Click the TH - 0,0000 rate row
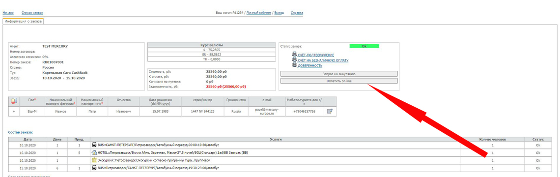560x177 pixels. [x=212, y=59]
